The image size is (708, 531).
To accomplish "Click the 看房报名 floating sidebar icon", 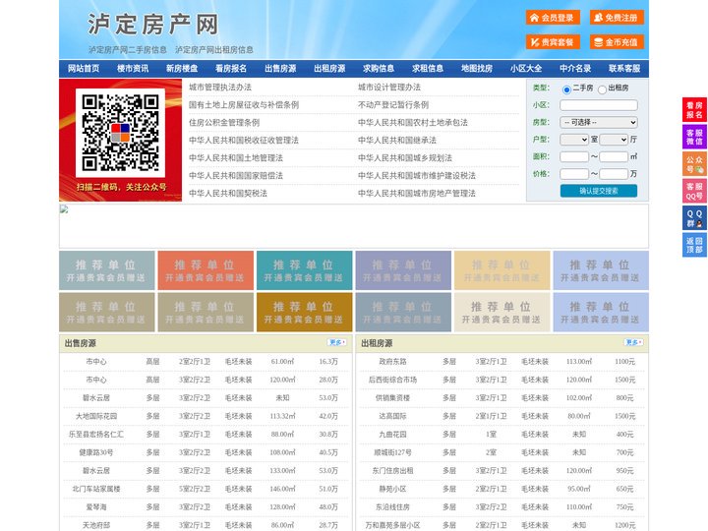I will coord(694,110).
